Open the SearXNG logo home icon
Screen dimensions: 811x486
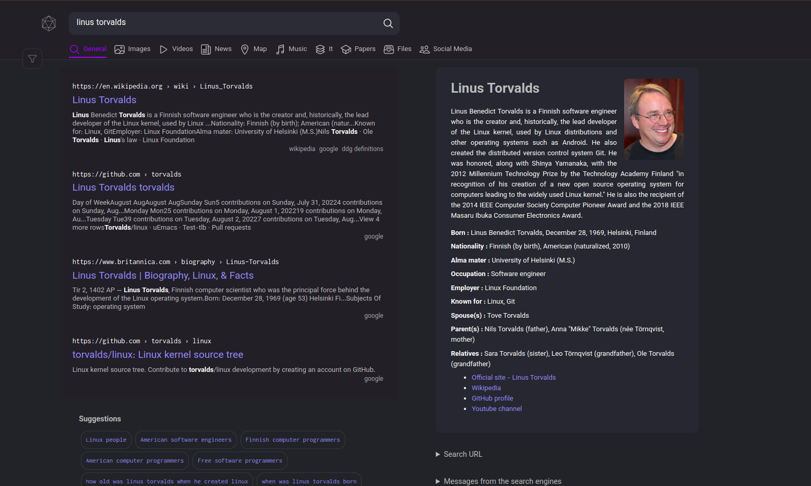[x=49, y=23]
